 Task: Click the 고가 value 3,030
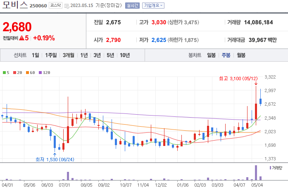159,22
